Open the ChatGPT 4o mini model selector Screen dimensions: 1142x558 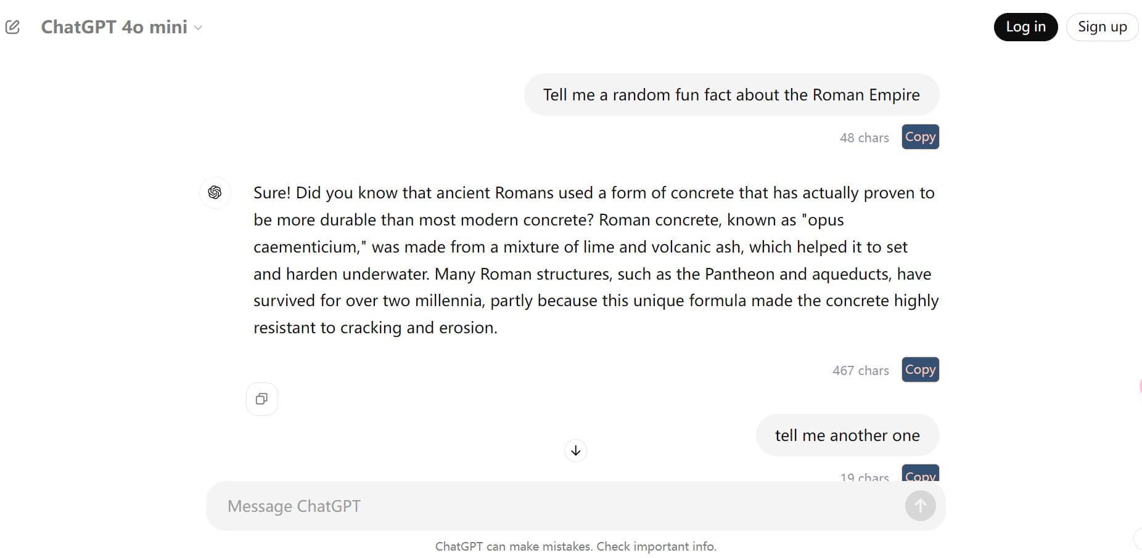click(x=114, y=27)
